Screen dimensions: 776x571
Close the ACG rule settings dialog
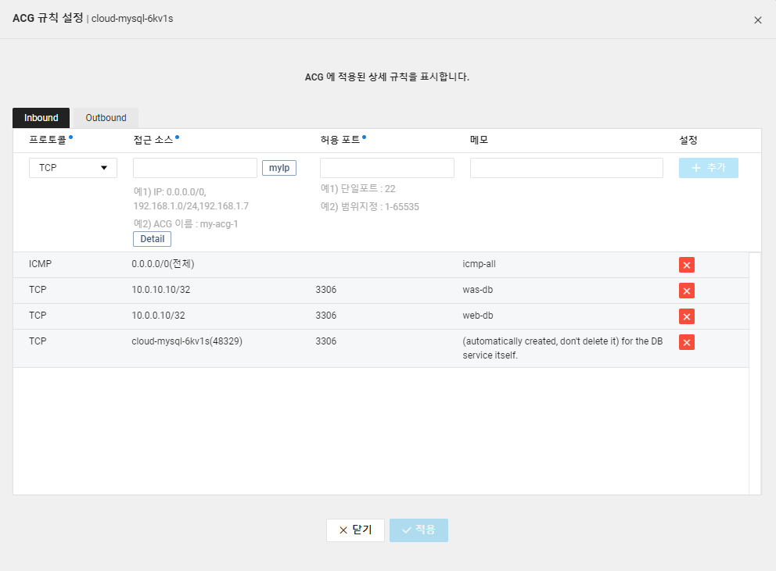click(x=758, y=20)
